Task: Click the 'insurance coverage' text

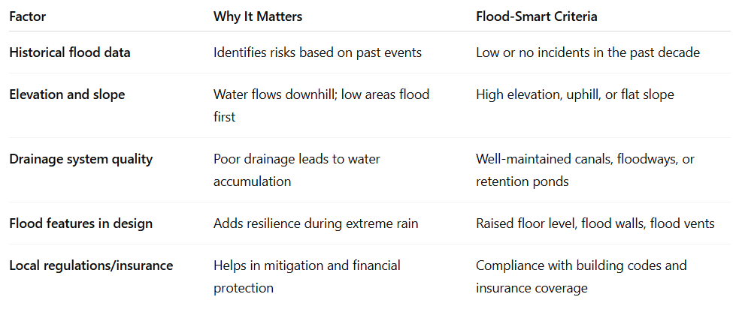Action: (532, 288)
